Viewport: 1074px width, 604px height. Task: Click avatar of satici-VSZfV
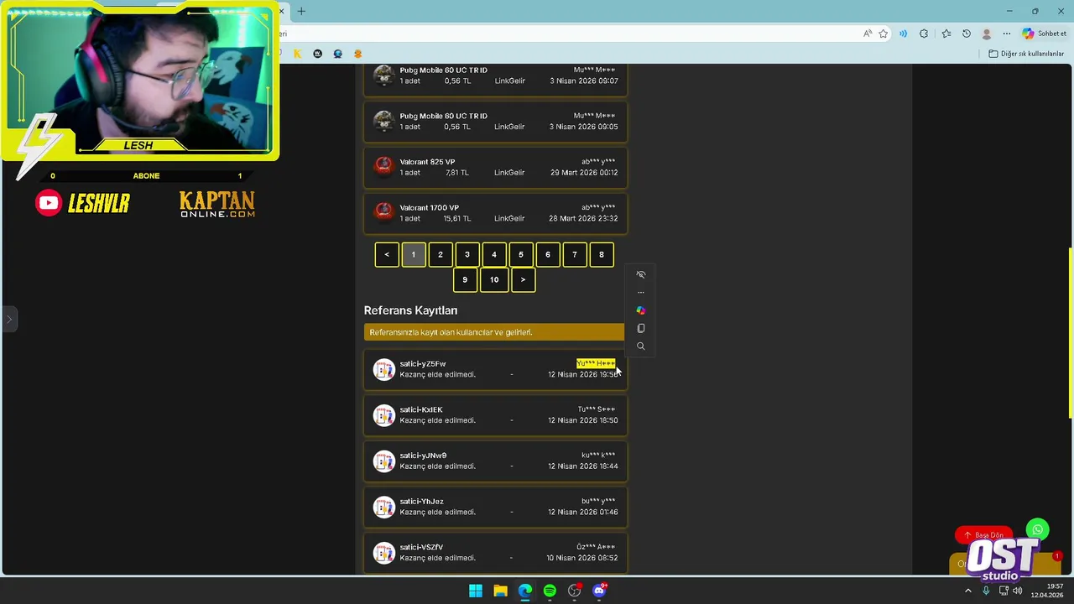[x=383, y=553]
